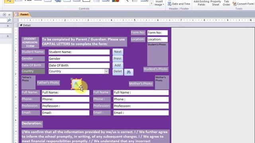Select the father's Profession label
Screen dimensions: 255x143
(31, 106)
